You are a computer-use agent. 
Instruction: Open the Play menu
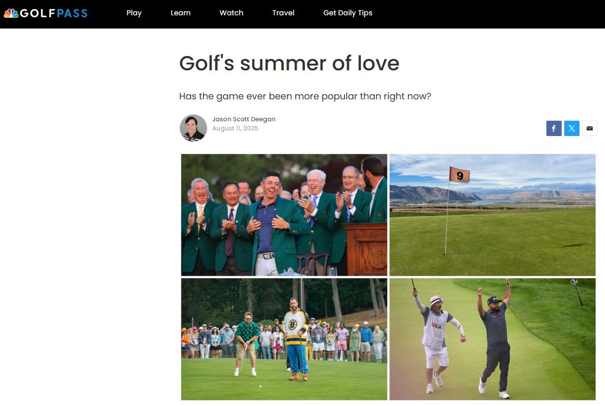pos(134,13)
